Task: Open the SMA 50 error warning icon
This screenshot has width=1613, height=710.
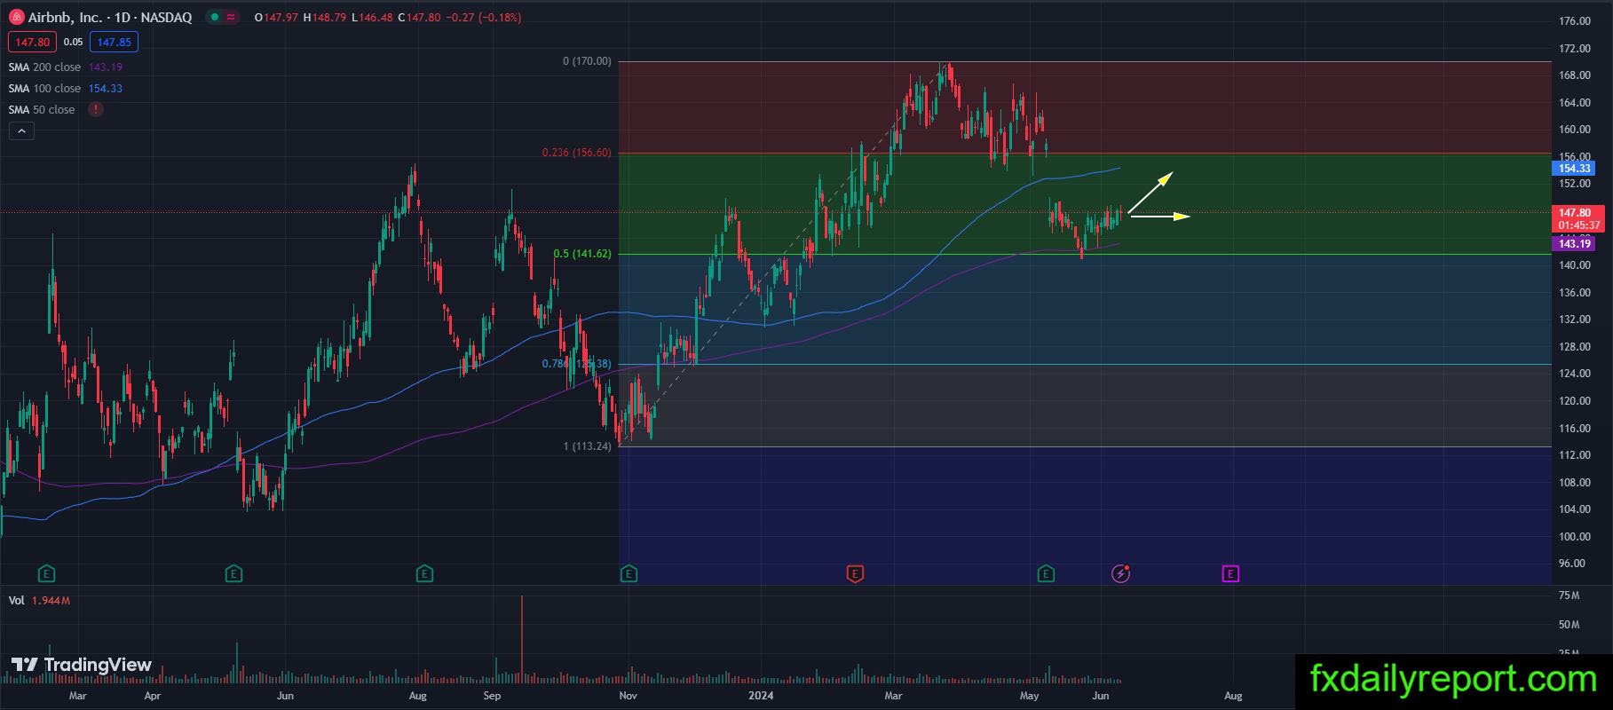Action: coord(95,109)
